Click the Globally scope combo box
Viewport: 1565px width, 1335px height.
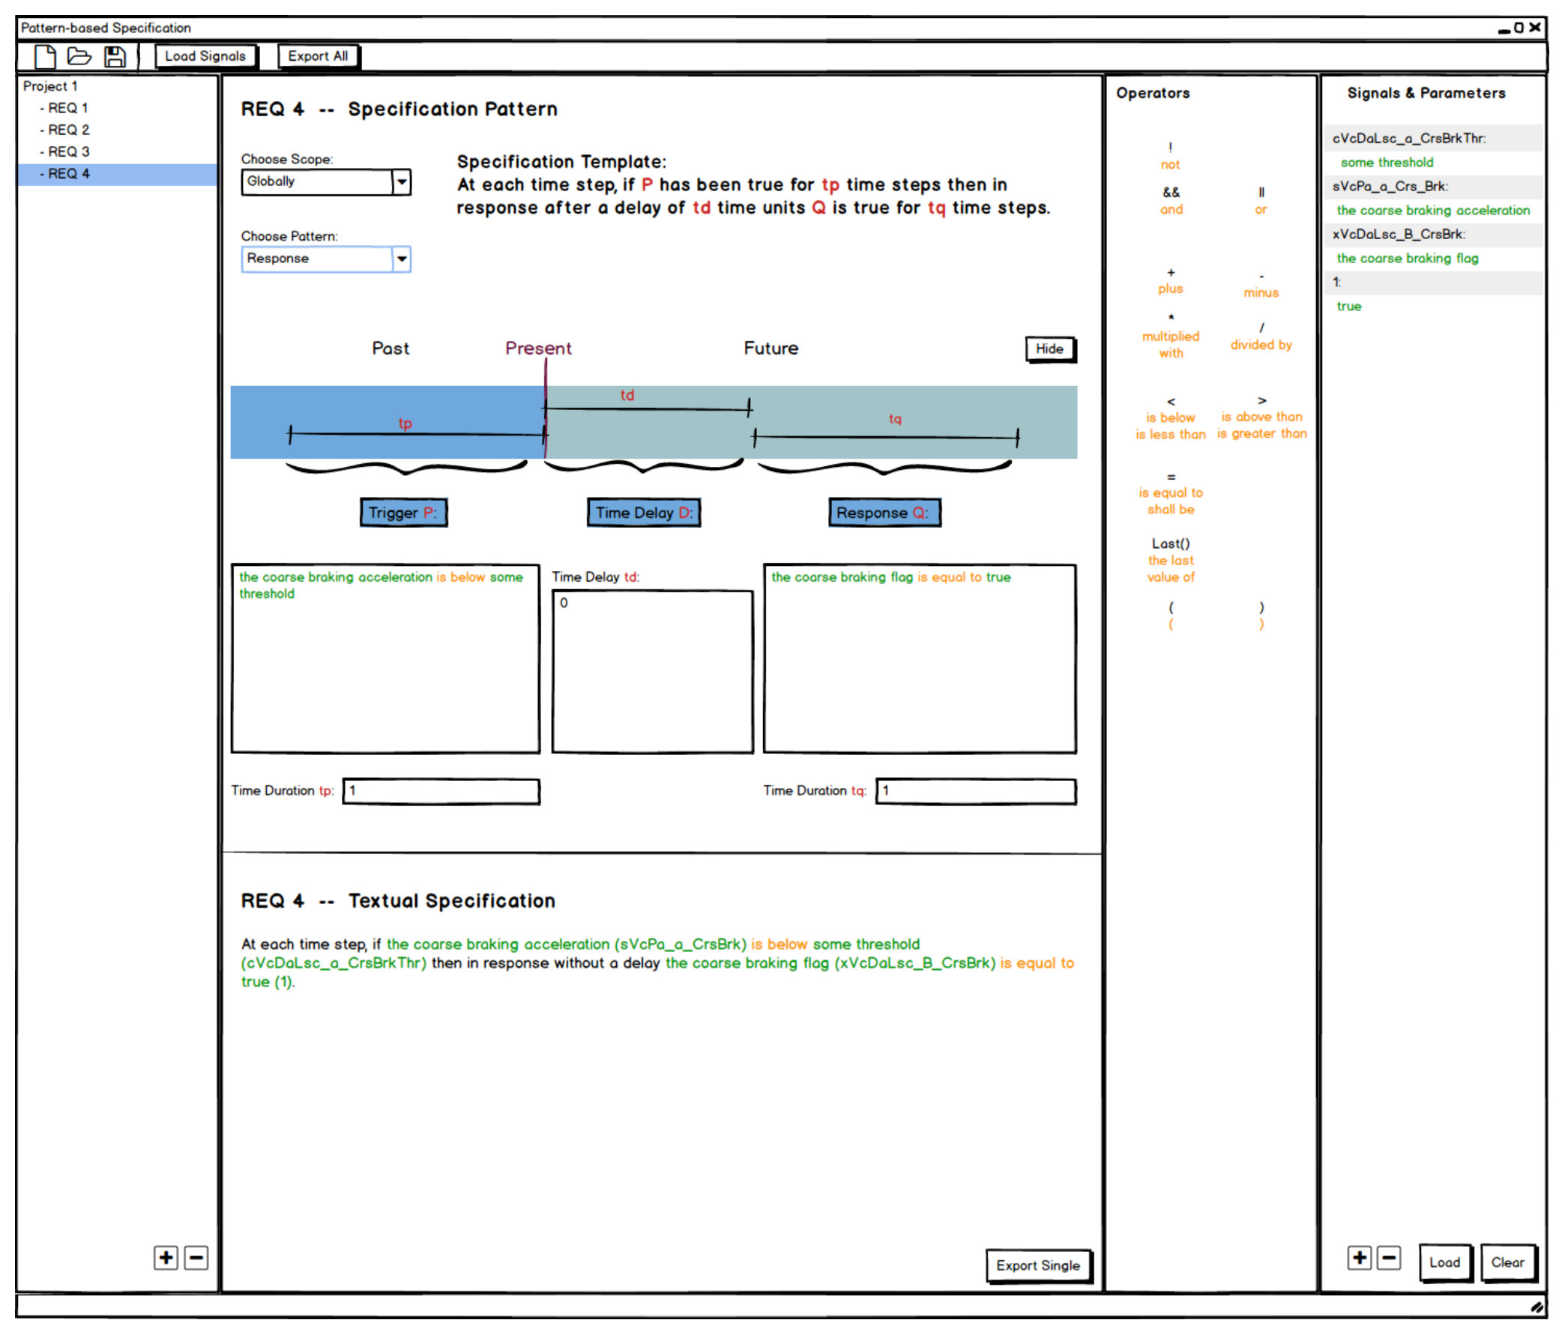point(325,182)
